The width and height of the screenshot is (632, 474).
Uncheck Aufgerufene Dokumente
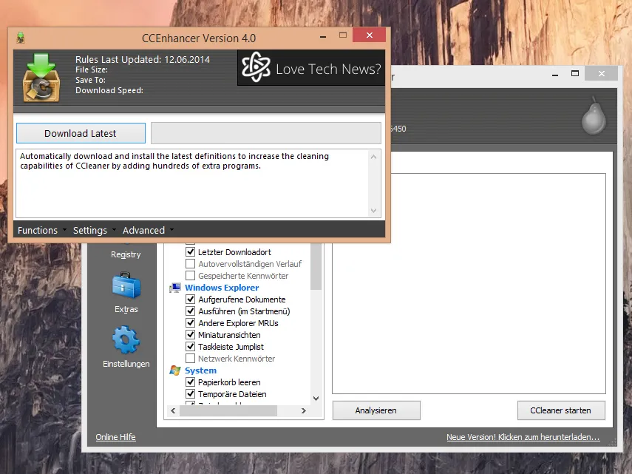pyautogui.click(x=190, y=299)
